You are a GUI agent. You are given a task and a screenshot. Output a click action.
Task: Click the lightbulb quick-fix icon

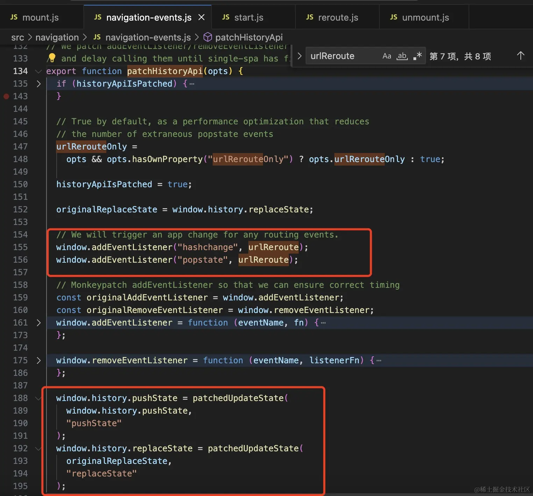tap(52, 58)
